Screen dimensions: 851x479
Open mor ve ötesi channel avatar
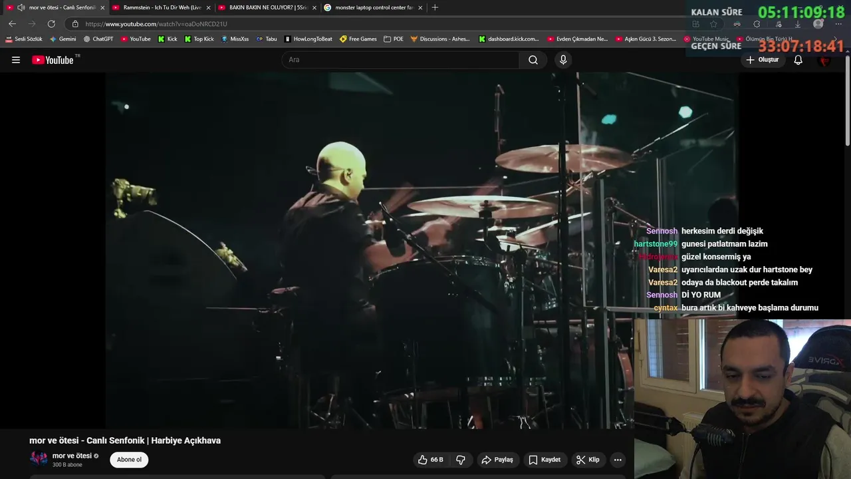click(x=39, y=459)
